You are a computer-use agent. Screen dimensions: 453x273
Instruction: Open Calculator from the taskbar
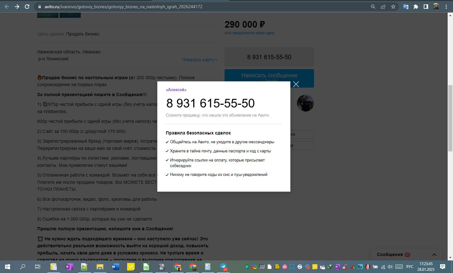(208, 267)
